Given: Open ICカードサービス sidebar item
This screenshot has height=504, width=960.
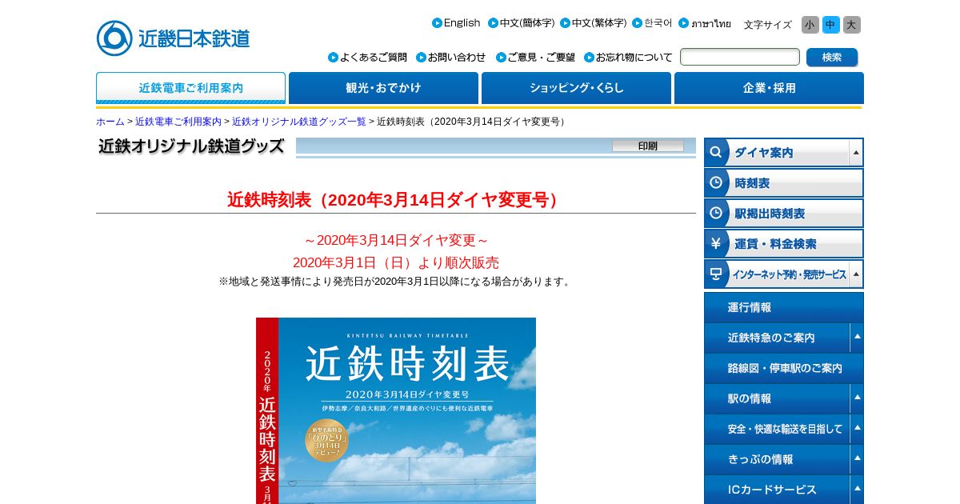Looking at the screenshot, I should point(776,489).
